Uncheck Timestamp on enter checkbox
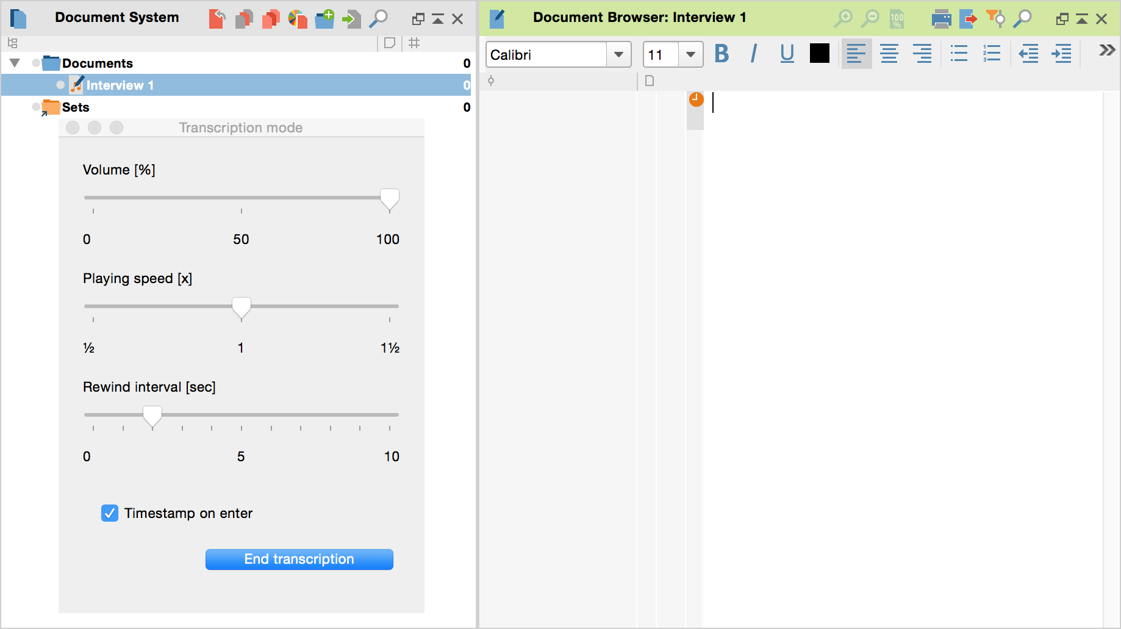The image size is (1121, 629). pyautogui.click(x=110, y=513)
